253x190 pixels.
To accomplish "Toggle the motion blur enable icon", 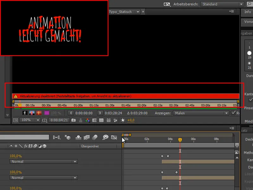I will coord(95,137).
